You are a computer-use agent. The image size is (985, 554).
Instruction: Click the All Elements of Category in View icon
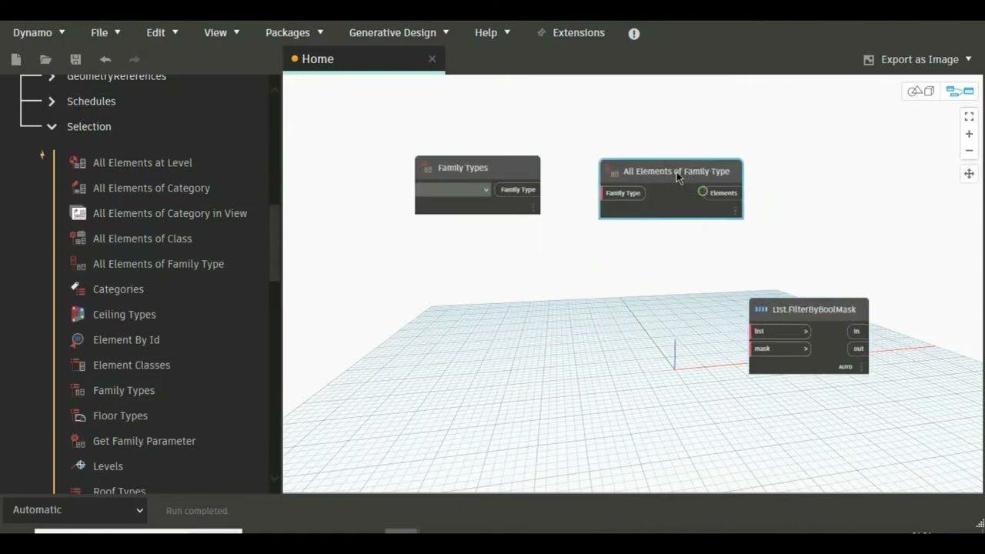coord(78,213)
